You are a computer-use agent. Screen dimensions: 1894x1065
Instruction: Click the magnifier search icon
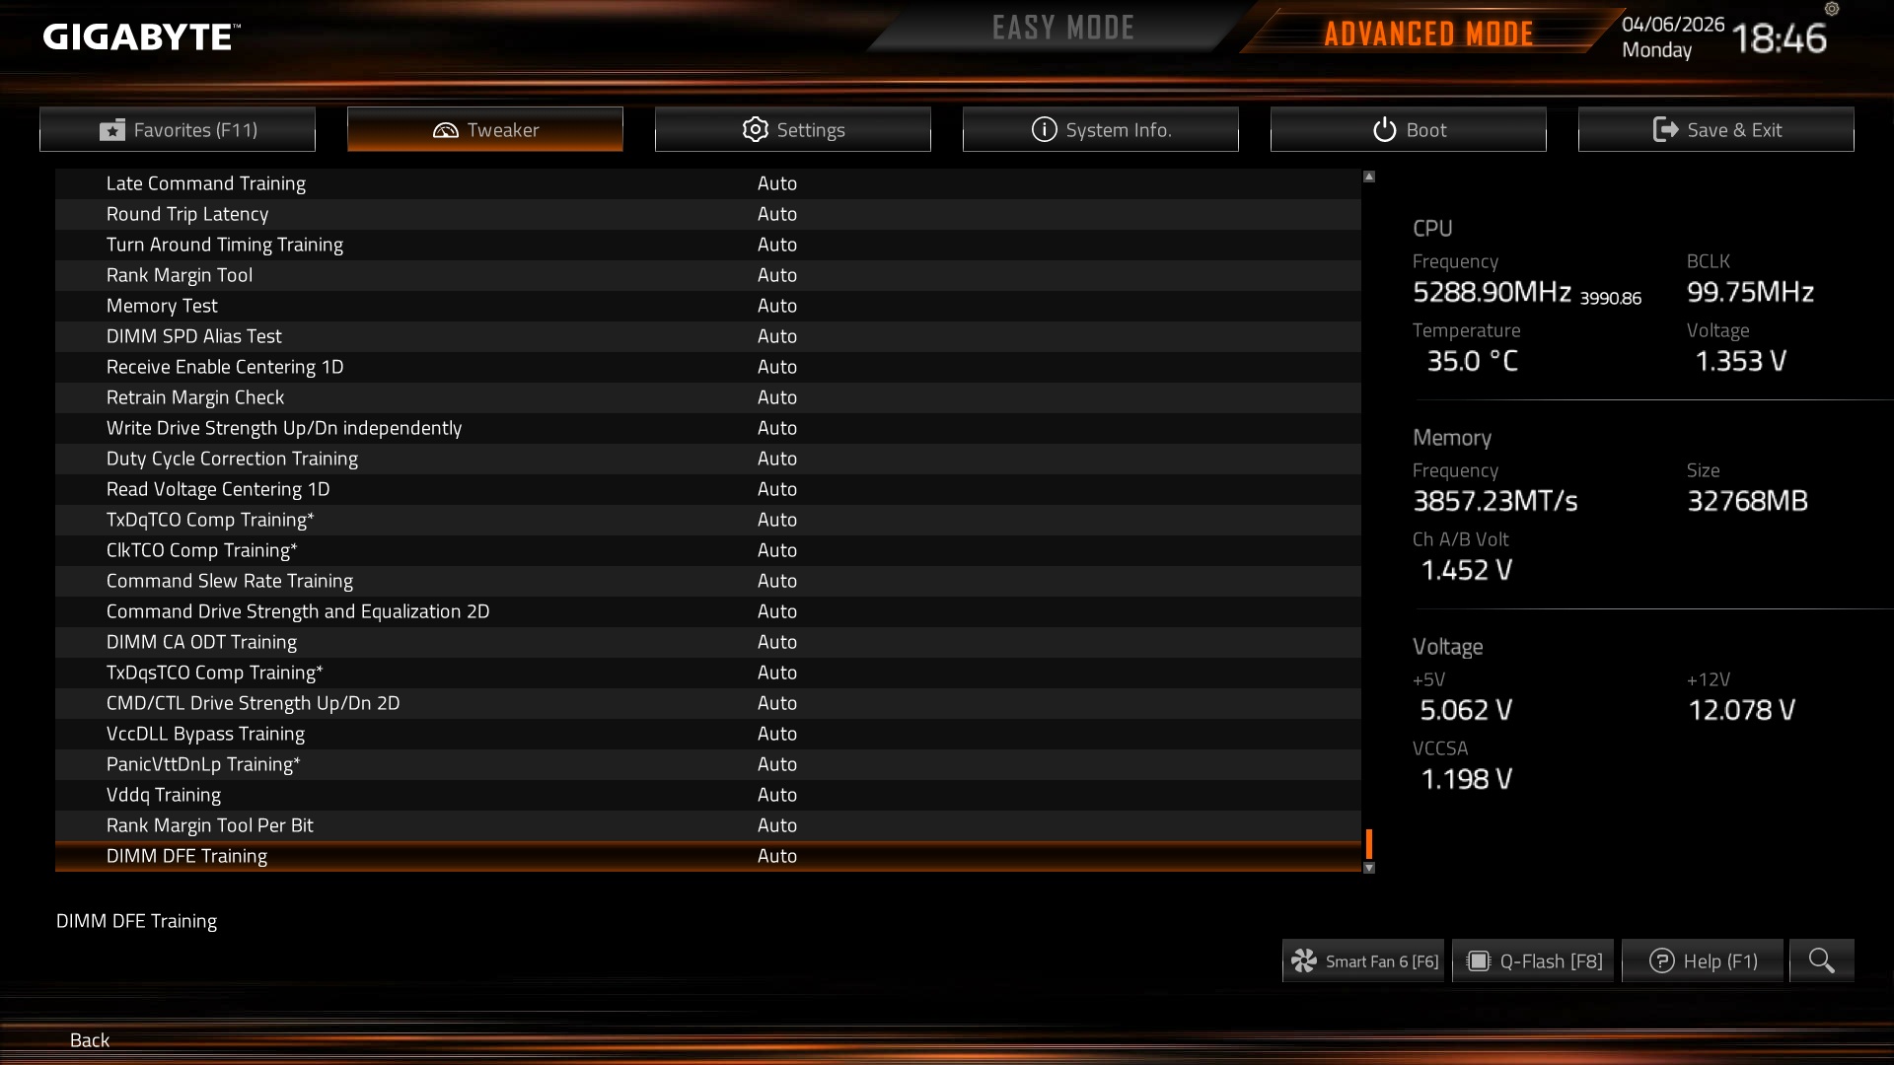[x=1821, y=960]
